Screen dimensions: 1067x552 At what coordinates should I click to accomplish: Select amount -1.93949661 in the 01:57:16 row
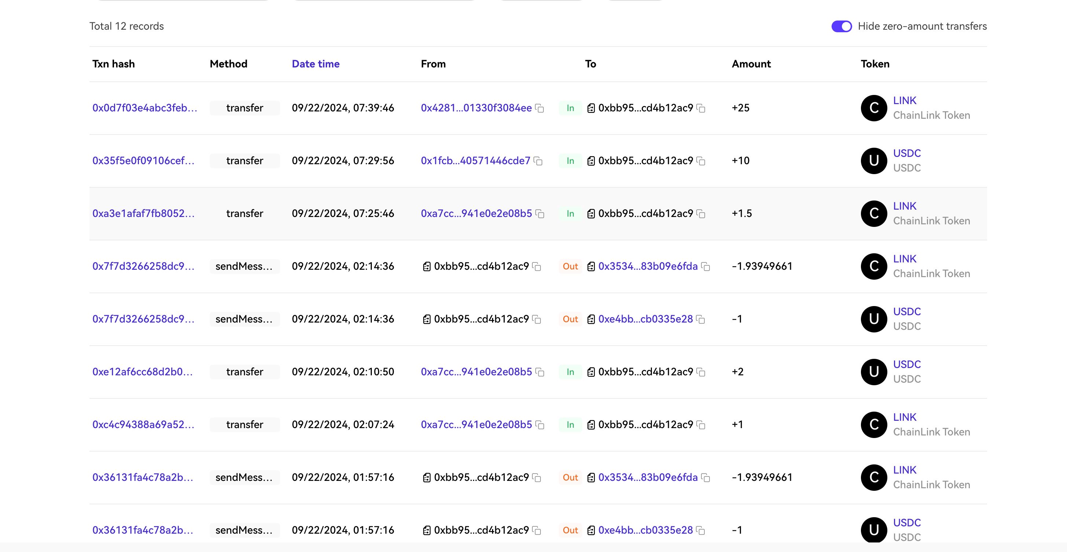point(762,478)
